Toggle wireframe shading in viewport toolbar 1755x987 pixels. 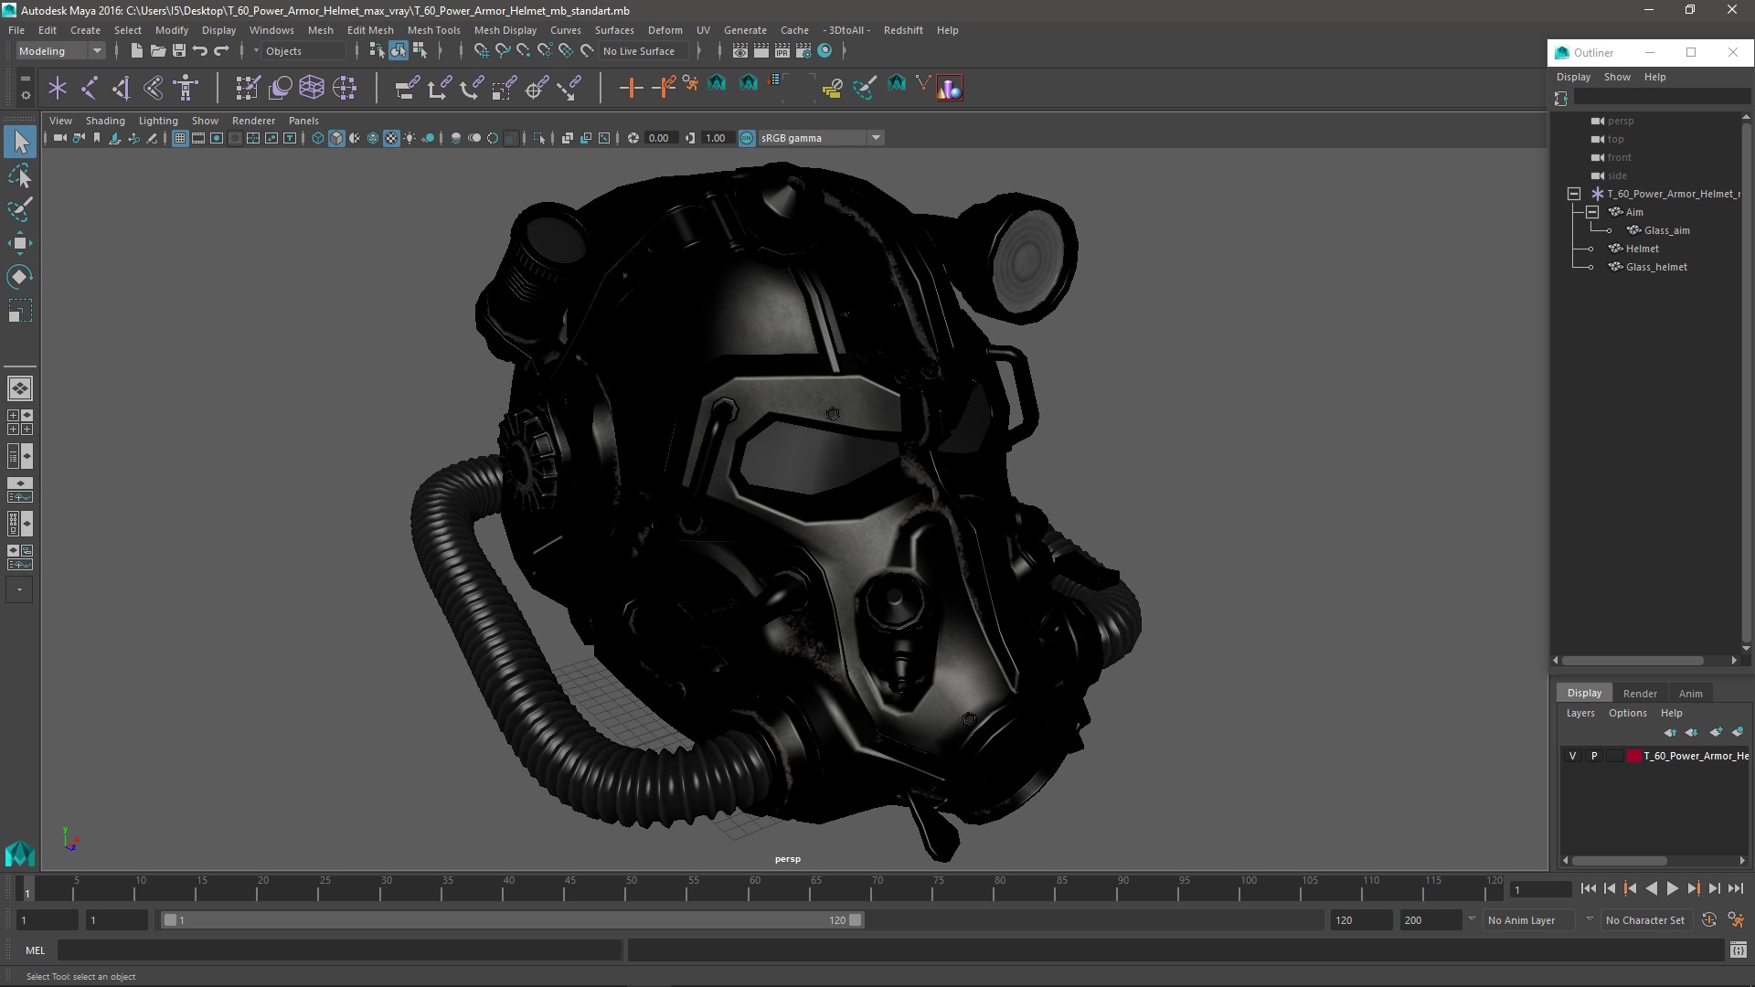[x=318, y=138]
